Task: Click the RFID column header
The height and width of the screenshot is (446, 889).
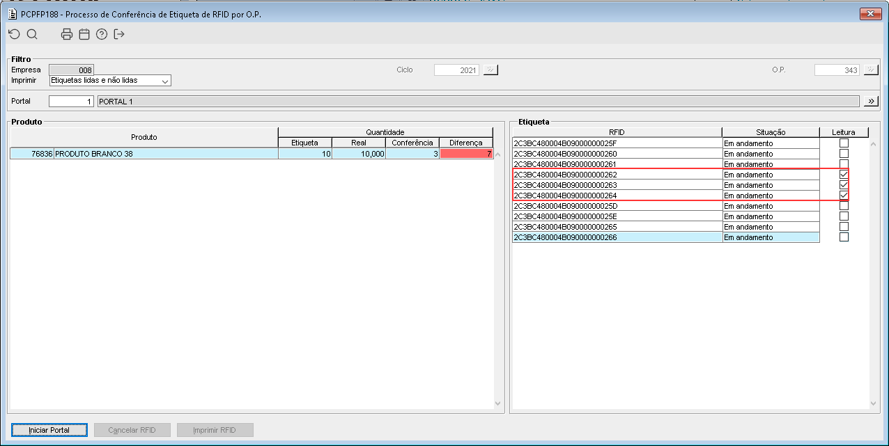Action: [617, 132]
